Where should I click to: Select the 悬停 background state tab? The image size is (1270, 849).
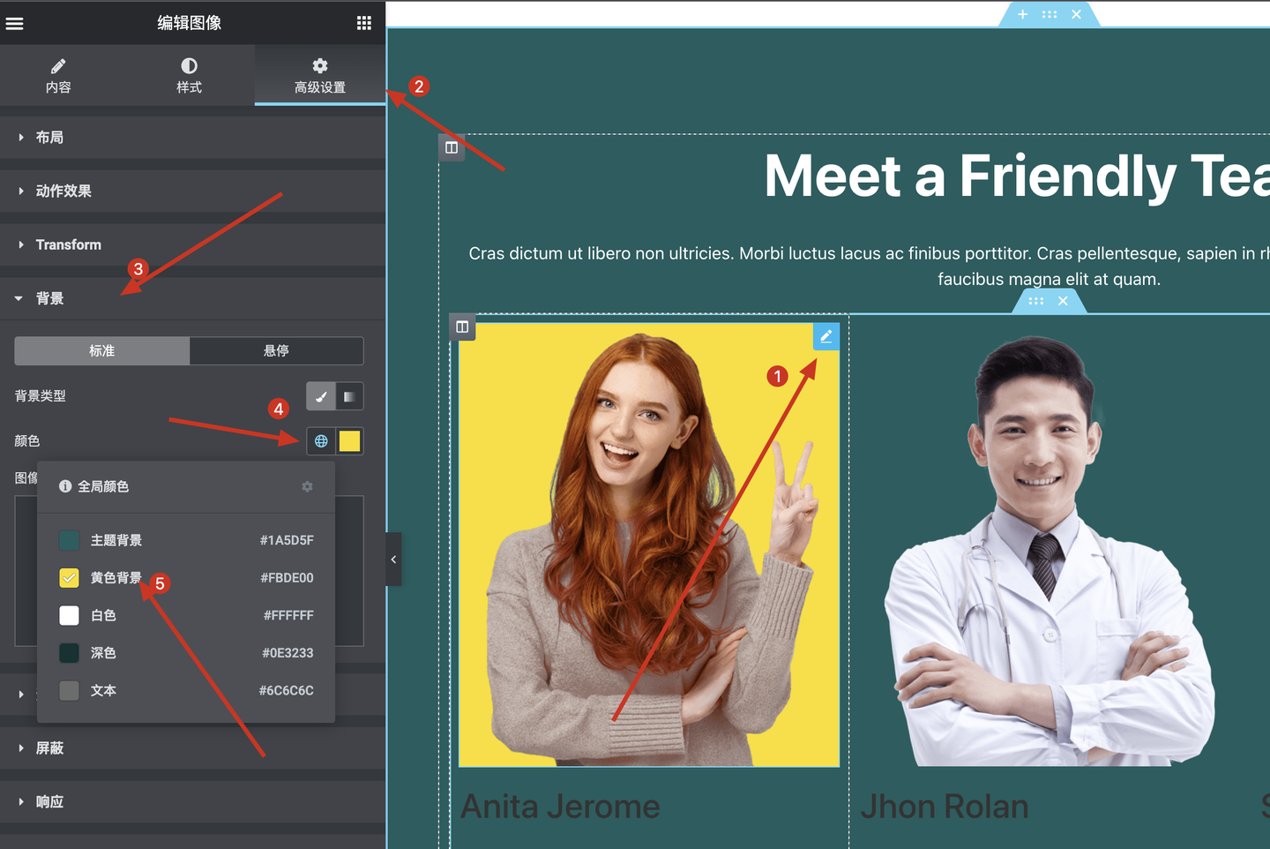tap(276, 350)
